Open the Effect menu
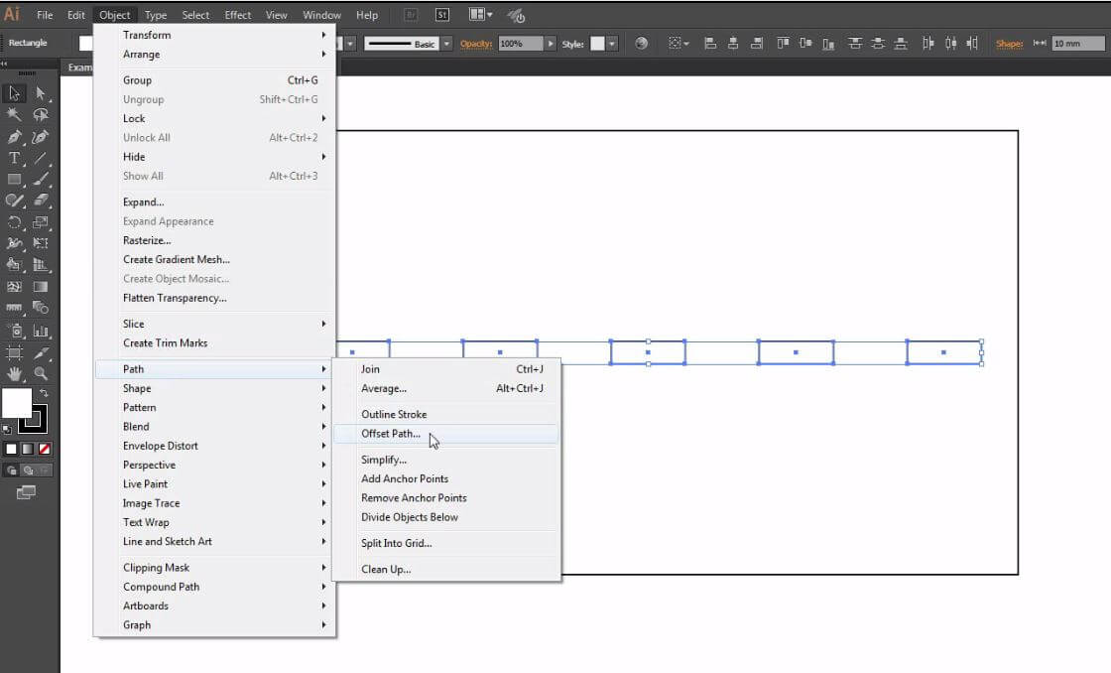Viewport: 1111px width, 673px height. 237,14
